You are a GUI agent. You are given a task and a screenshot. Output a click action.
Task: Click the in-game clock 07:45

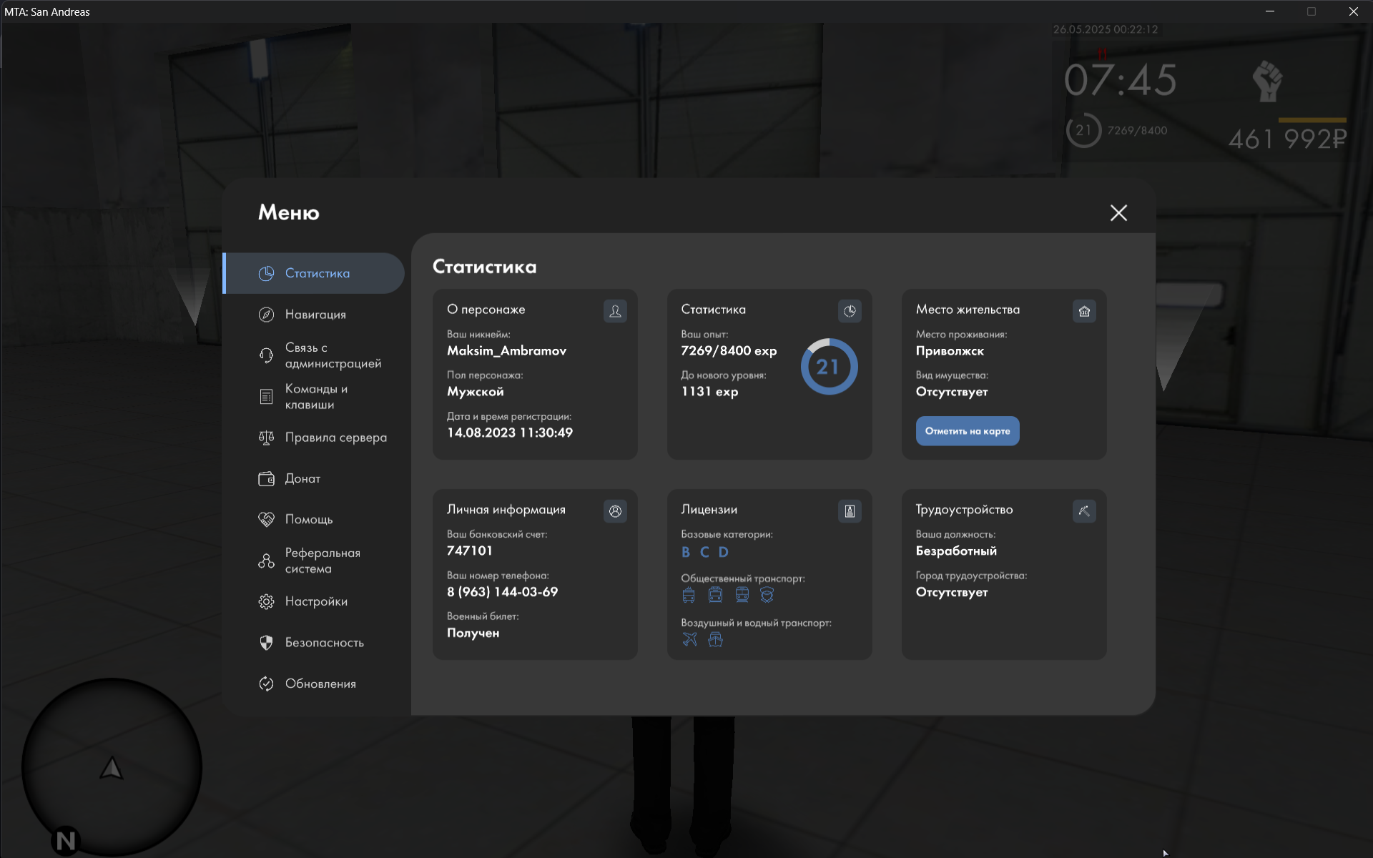(1120, 80)
